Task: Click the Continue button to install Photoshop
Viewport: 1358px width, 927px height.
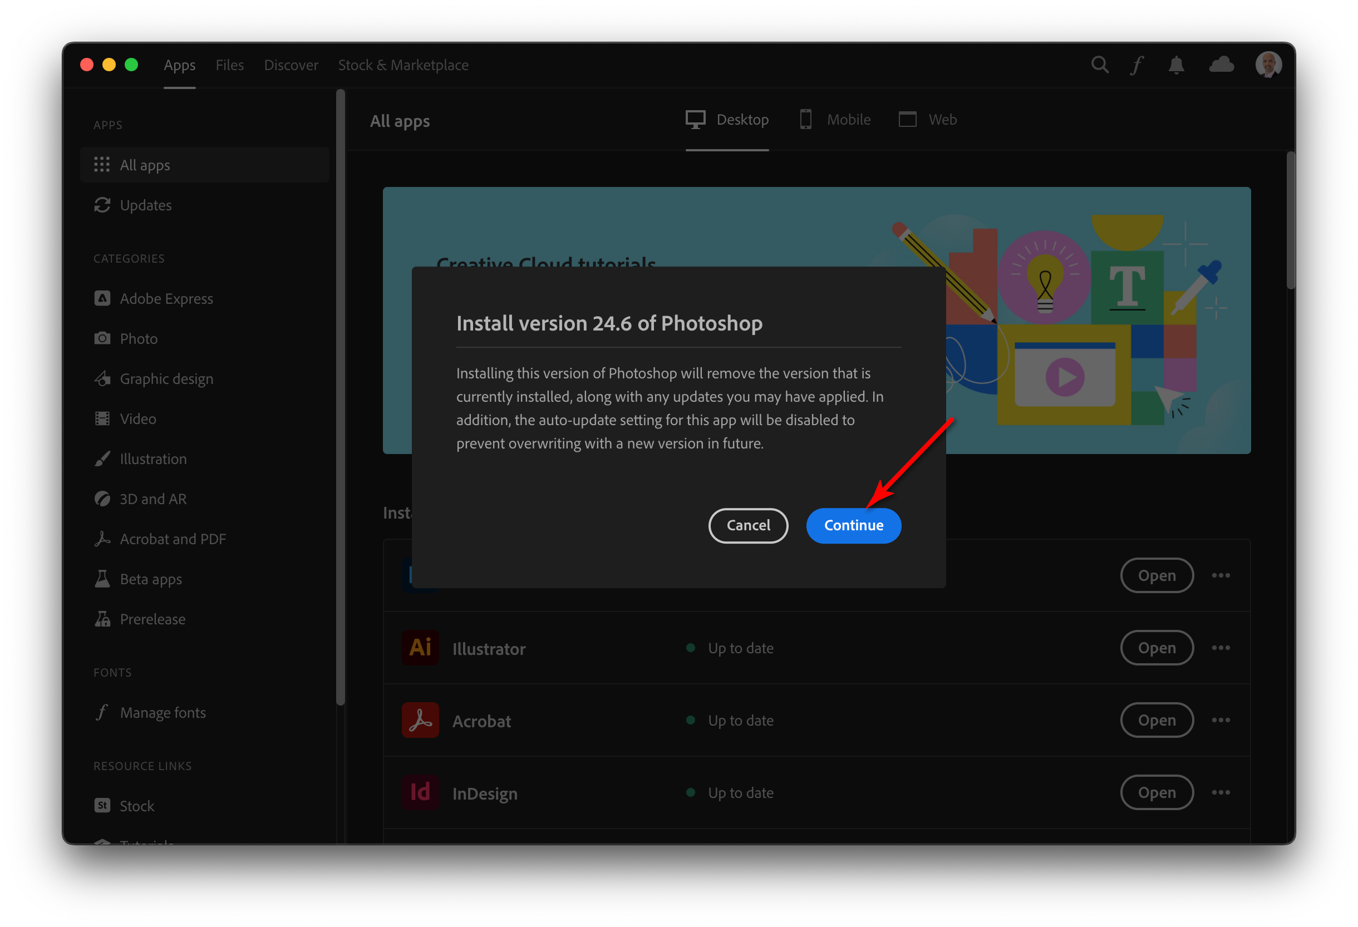Action: tap(852, 525)
